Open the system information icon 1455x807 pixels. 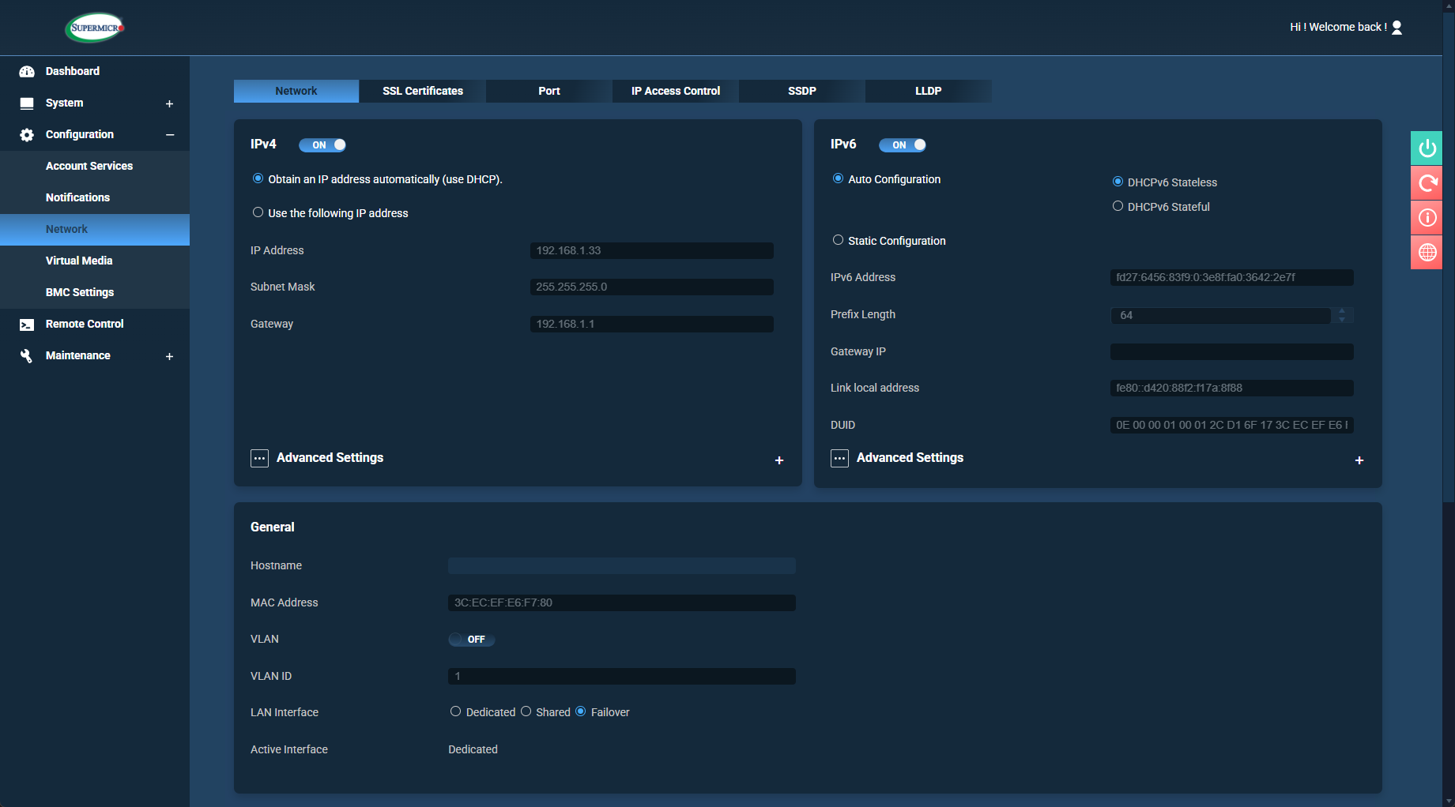coord(1427,218)
